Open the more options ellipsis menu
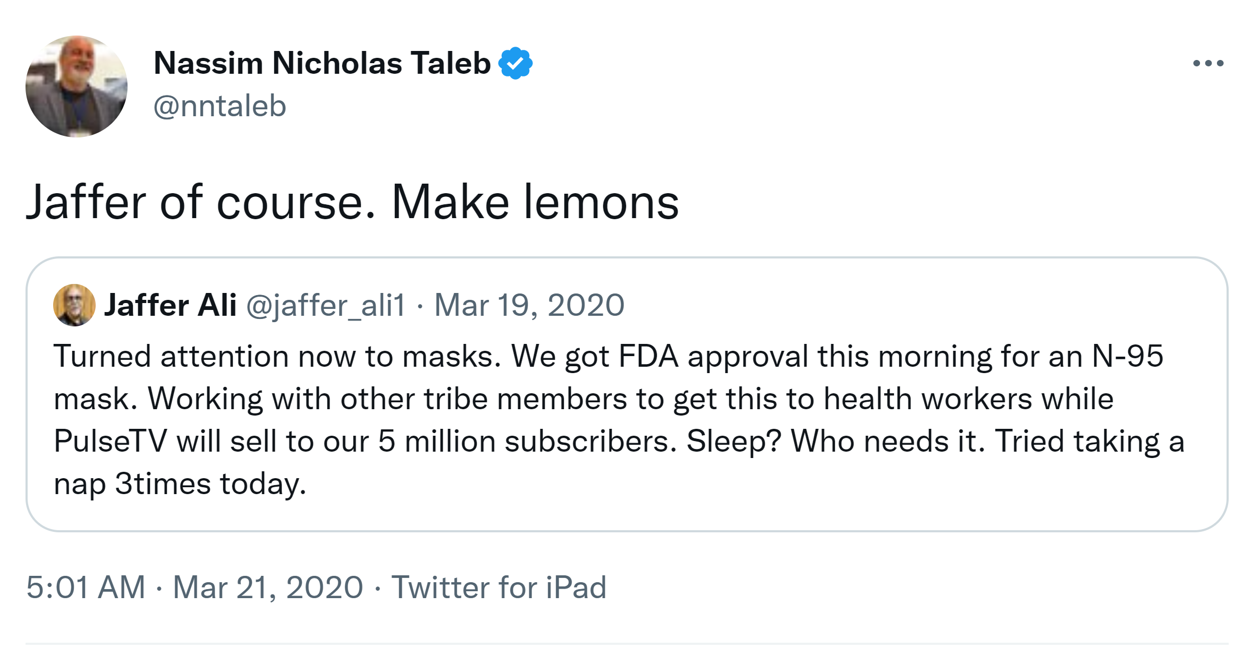This screenshot has height=665, width=1251. pos(1207,64)
